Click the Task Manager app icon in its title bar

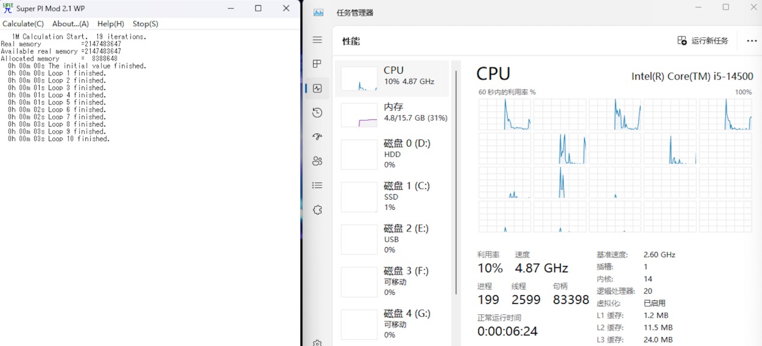(319, 13)
